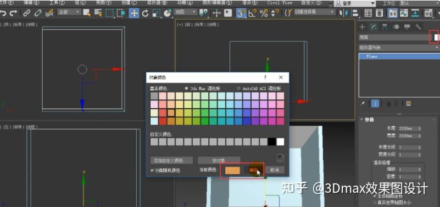Click the 确定 button in color dialog
The image size is (440, 207).
click(x=254, y=170)
